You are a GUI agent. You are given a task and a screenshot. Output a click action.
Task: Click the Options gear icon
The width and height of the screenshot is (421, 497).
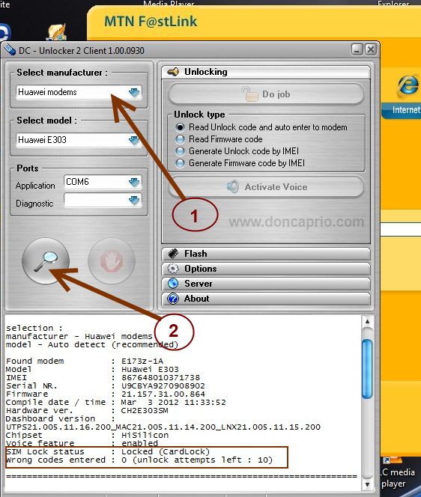(x=173, y=269)
